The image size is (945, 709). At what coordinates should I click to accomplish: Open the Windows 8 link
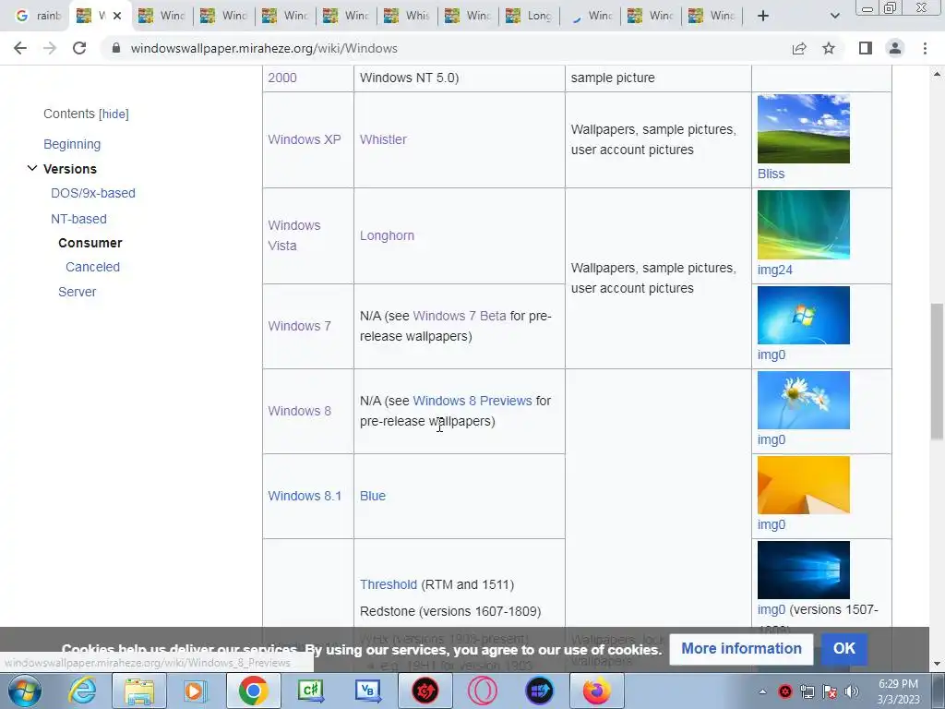(x=300, y=411)
